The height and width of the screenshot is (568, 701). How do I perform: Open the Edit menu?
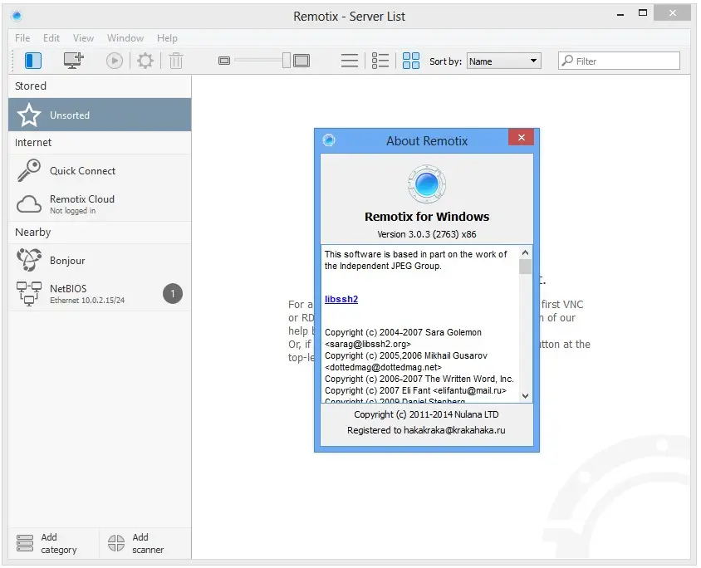[51, 38]
